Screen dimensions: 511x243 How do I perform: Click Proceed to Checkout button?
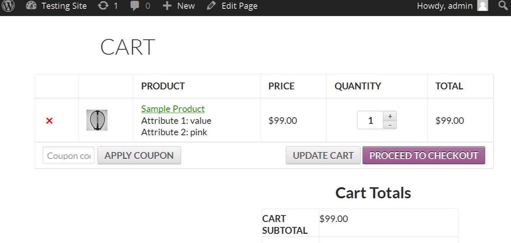[x=424, y=156]
